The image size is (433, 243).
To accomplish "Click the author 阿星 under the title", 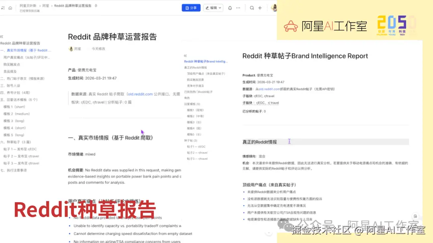I will tap(77, 49).
